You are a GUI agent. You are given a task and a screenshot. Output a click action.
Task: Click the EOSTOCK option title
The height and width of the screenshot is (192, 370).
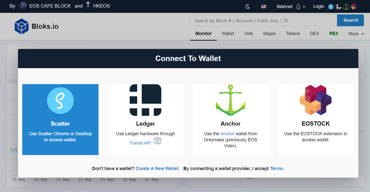click(316, 124)
